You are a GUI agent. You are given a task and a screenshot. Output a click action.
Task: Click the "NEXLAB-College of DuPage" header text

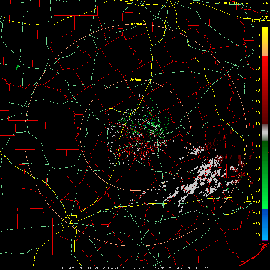tap(239, 3)
